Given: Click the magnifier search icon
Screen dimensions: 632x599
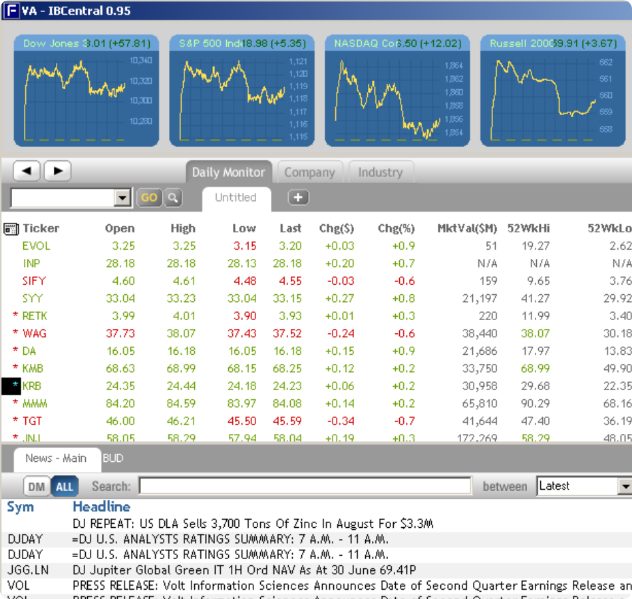Looking at the screenshot, I should tap(173, 198).
